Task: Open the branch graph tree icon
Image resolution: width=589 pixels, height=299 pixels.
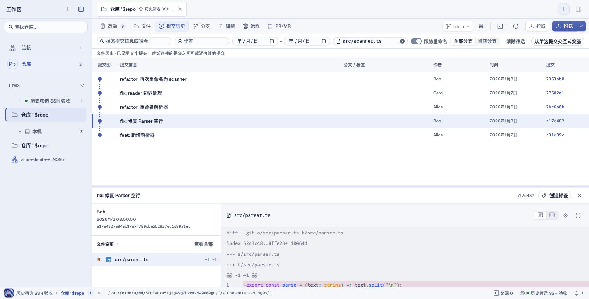Action: (481, 26)
